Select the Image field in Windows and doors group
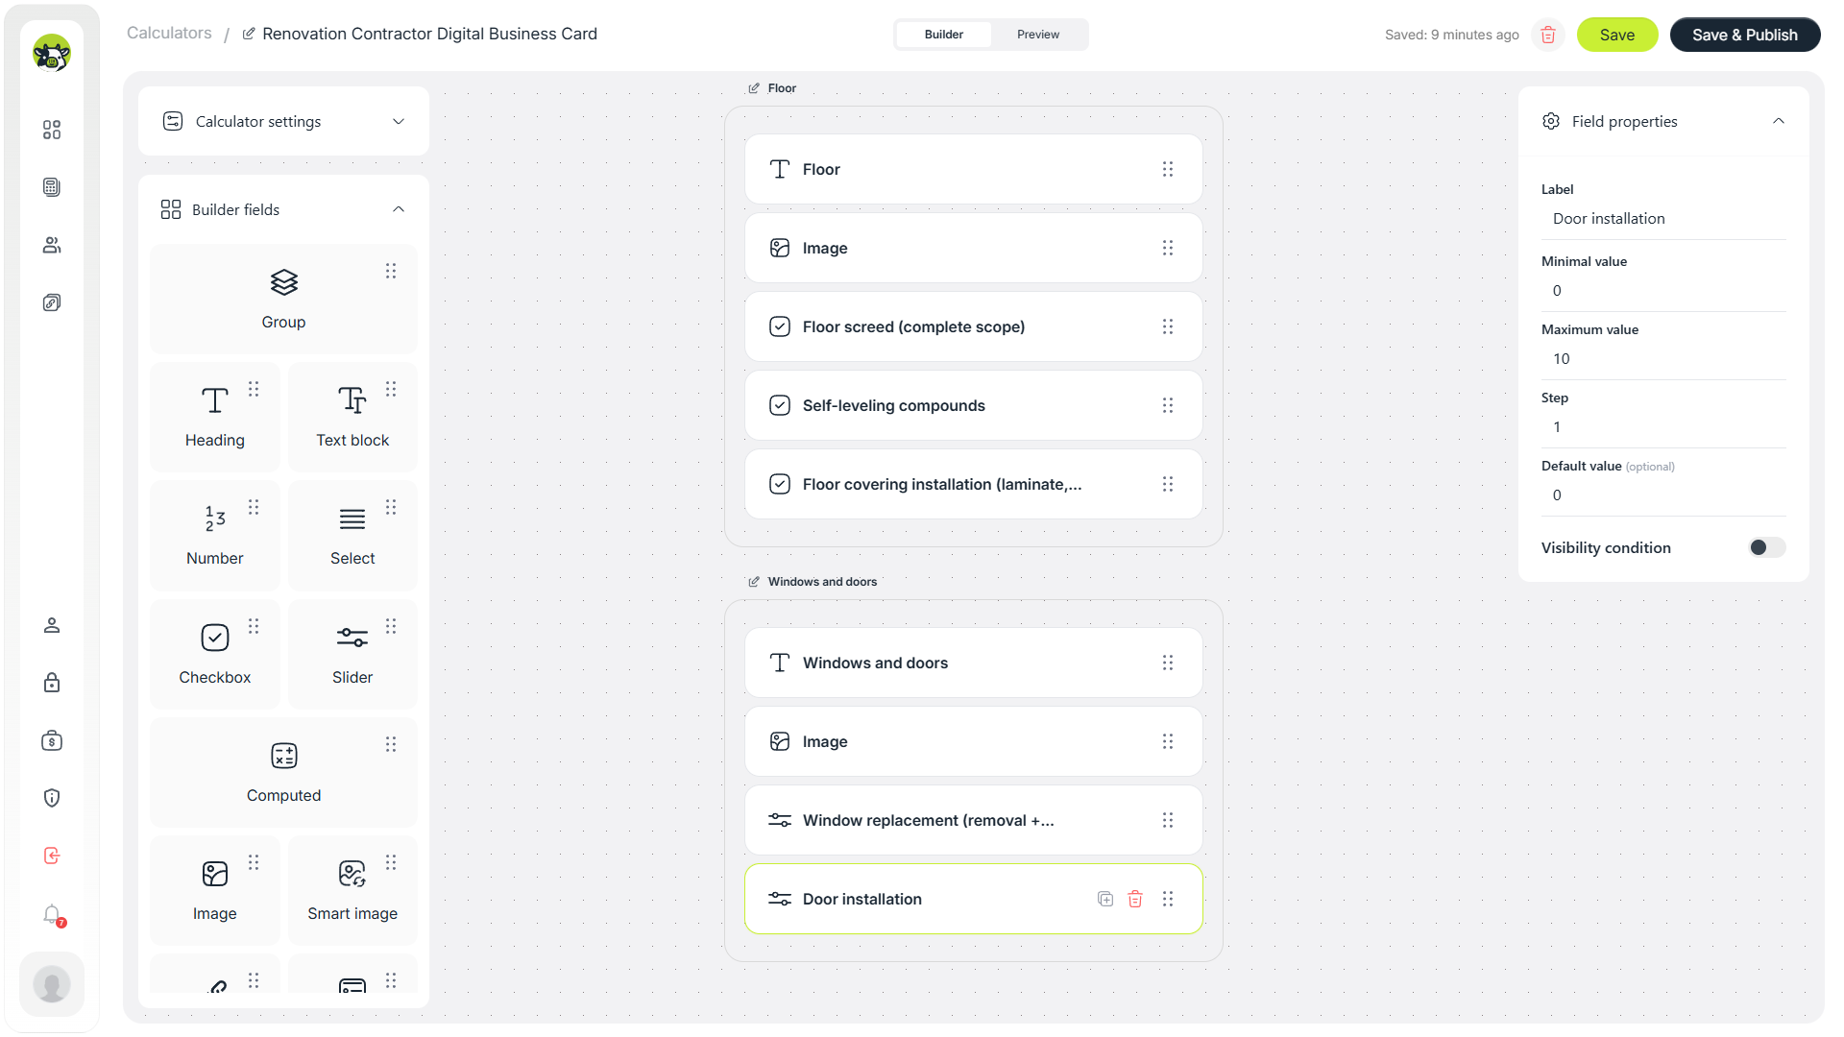 [x=973, y=741]
